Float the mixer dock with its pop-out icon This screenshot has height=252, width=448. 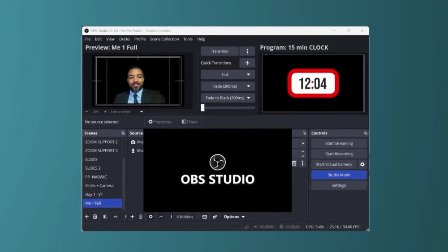pos(304,133)
